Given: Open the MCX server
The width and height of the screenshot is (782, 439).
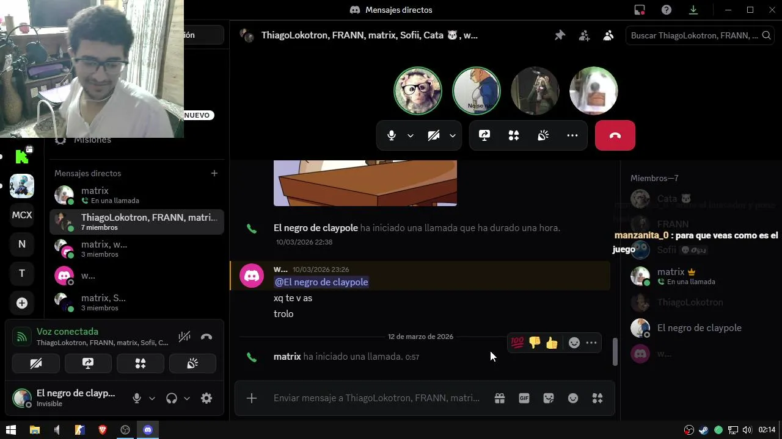Looking at the screenshot, I should (x=22, y=215).
